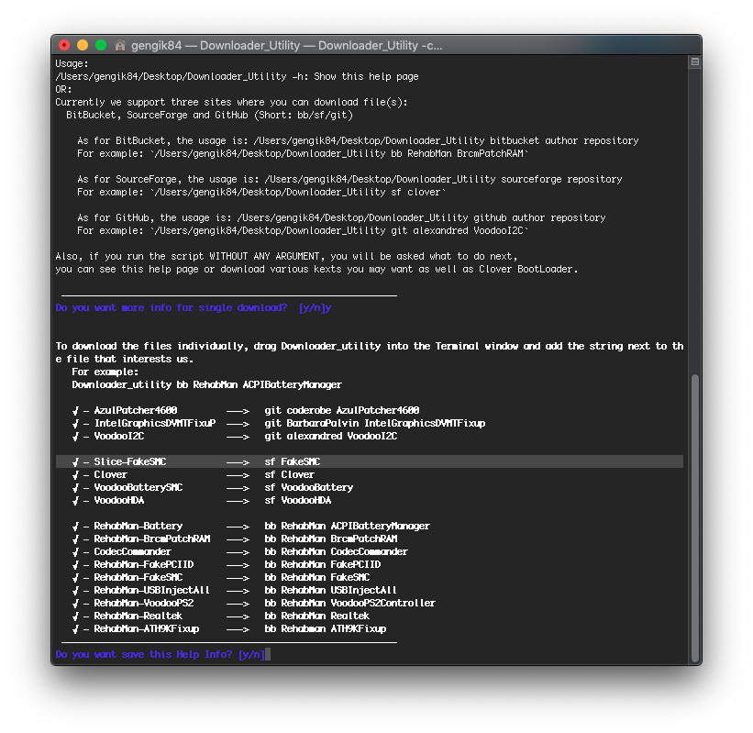
Task: Click the checkmark beside Slice-FakeSMC
Action: tap(75, 461)
